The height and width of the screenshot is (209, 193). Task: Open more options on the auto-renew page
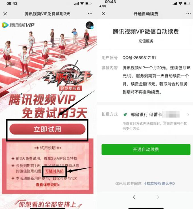188,14
